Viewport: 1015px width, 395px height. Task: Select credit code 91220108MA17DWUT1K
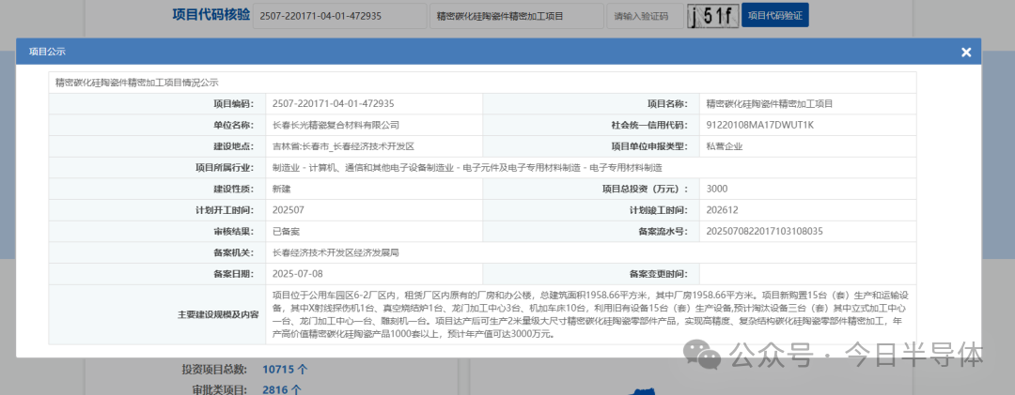(x=758, y=125)
